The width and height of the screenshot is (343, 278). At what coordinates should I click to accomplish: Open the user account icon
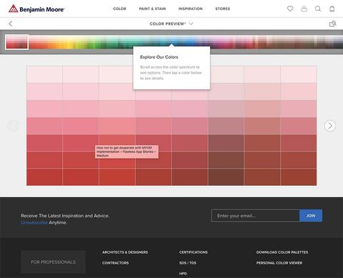pyautogui.click(x=304, y=9)
